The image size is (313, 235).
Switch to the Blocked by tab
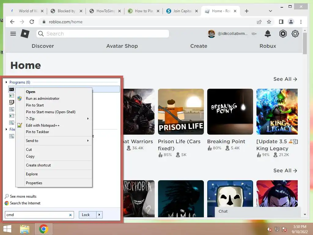pyautogui.click(x=66, y=11)
